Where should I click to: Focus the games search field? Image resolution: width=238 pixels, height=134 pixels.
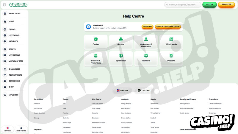(x=183, y=5)
